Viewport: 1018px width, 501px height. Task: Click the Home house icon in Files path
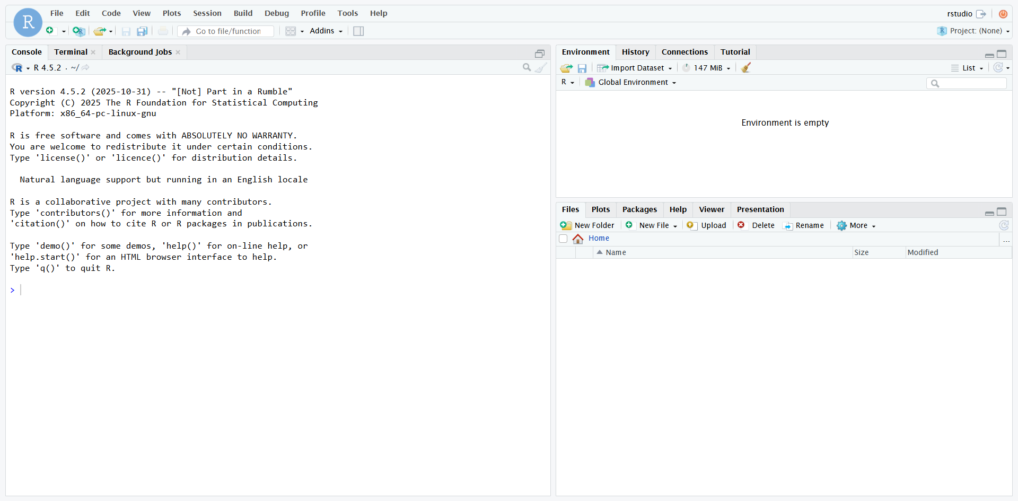click(x=578, y=239)
